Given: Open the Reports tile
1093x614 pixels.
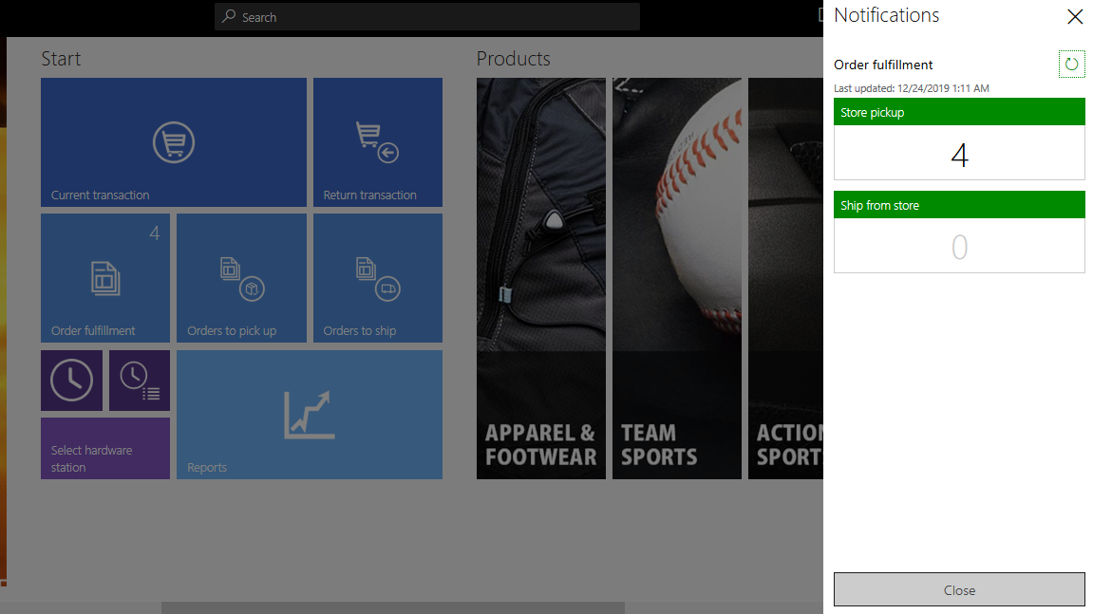Looking at the screenshot, I should click(x=310, y=414).
